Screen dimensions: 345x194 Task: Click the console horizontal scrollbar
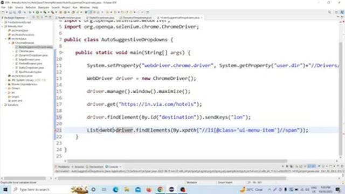[x=171, y=178]
